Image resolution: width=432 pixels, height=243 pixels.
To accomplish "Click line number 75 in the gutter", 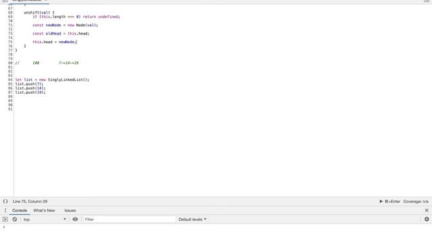I will (10, 42).
